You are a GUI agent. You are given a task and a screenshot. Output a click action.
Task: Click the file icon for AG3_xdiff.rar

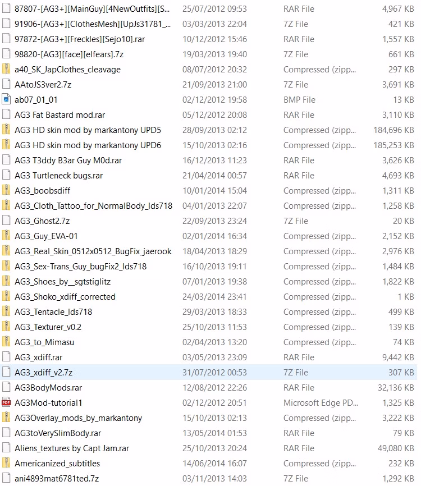pos(7,357)
